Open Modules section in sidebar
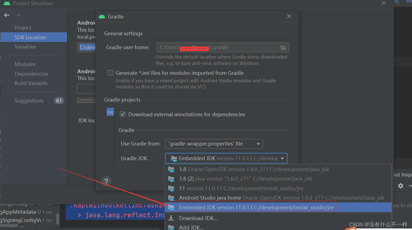 pos(25,64)
